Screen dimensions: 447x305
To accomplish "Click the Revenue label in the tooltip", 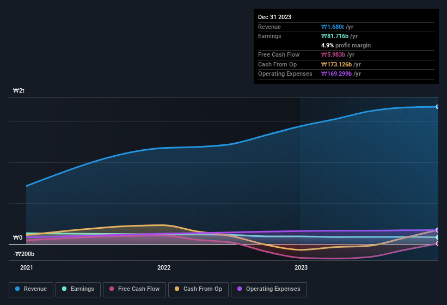I will pyautogui.click(x=270, y=27).
